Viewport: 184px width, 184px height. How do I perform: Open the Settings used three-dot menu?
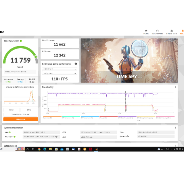175,146
